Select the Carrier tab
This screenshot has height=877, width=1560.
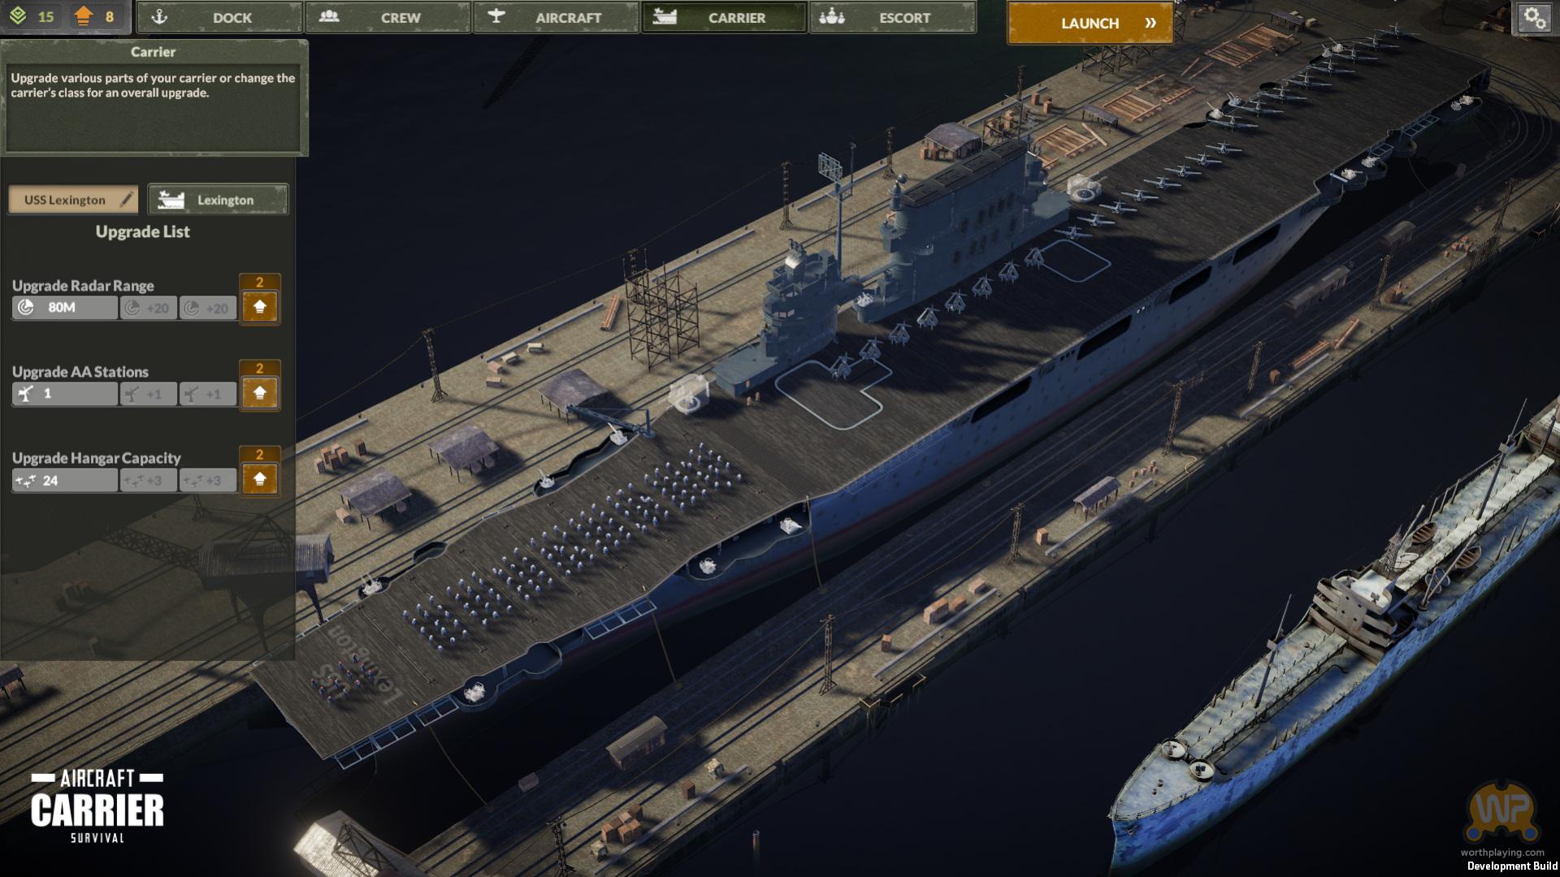(724, 17)
